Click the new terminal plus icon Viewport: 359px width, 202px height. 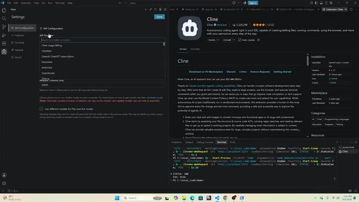337,142
